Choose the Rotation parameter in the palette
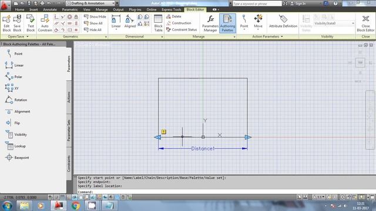376x211 pixels. [x=16, y=100]
